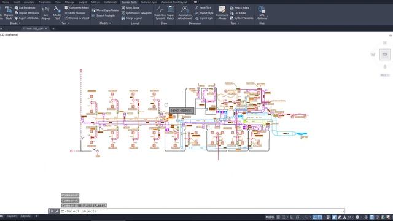Image resolution: width=393 pixels, height=221 pixels.
Task: Click Move/Copy/Rotate tool
Action: 105,10
